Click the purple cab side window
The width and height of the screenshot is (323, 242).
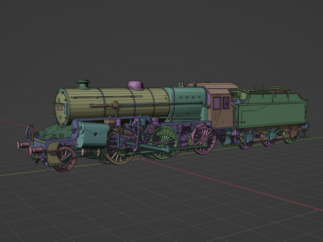point(217,103)
